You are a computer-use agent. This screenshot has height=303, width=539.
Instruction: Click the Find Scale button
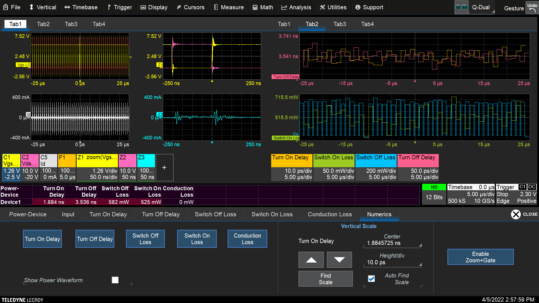pos(325,279)
